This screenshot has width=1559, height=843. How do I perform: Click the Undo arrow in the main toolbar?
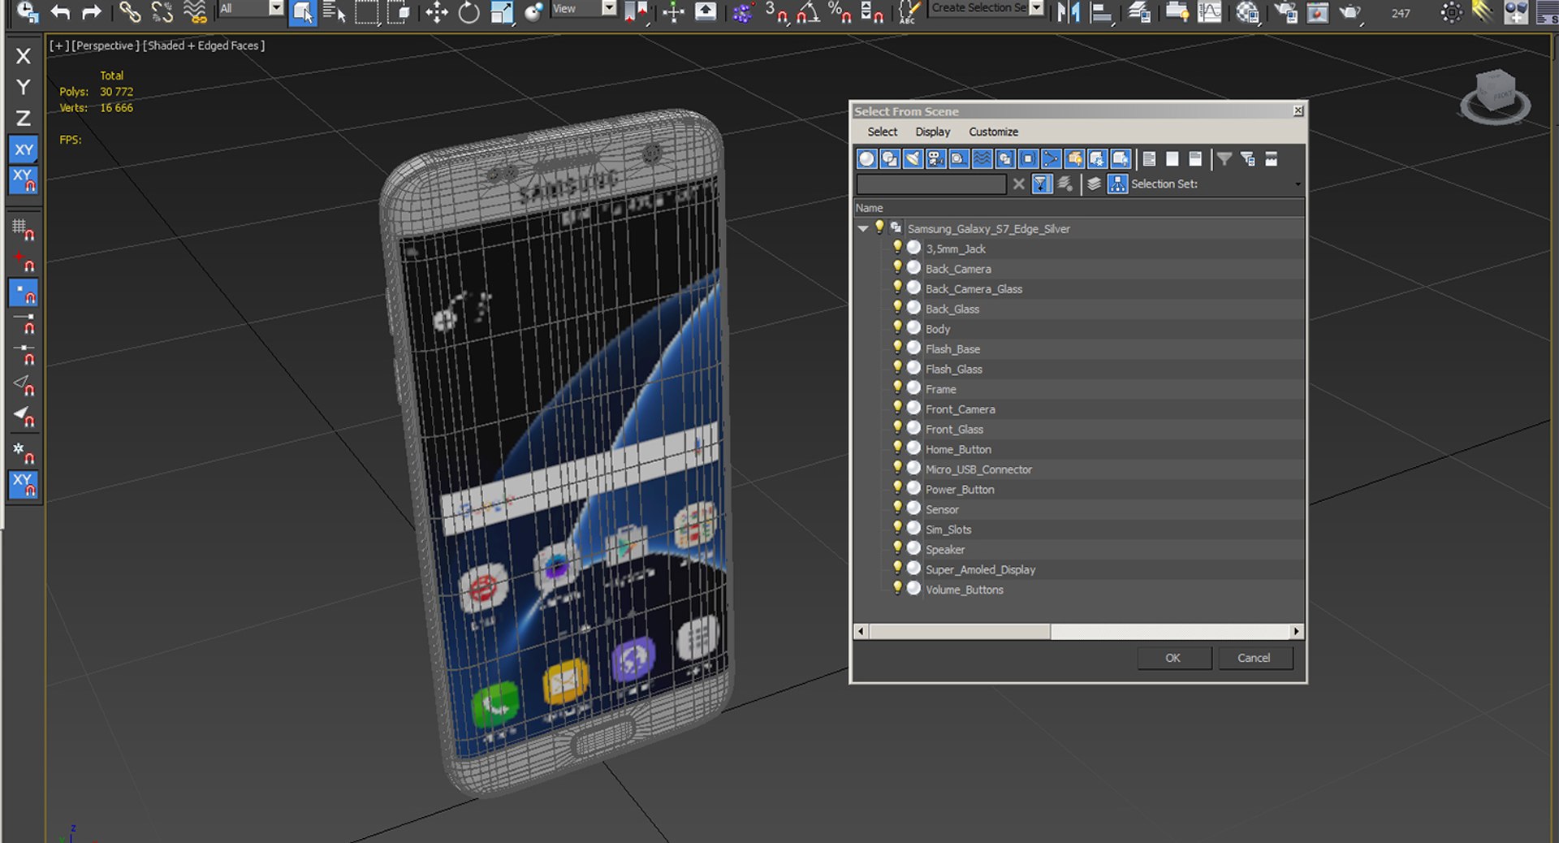coord(60,11)
